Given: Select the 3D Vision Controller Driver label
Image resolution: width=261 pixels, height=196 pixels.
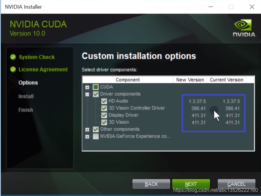Looking at the screenshot, I should pos(137,108).
